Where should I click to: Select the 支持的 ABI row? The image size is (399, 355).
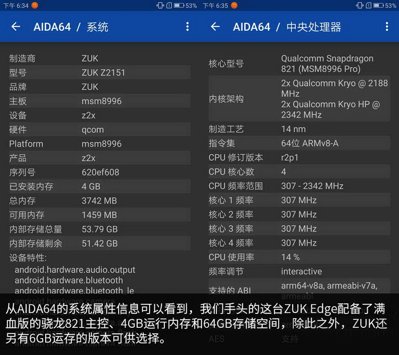coord(299,290)
